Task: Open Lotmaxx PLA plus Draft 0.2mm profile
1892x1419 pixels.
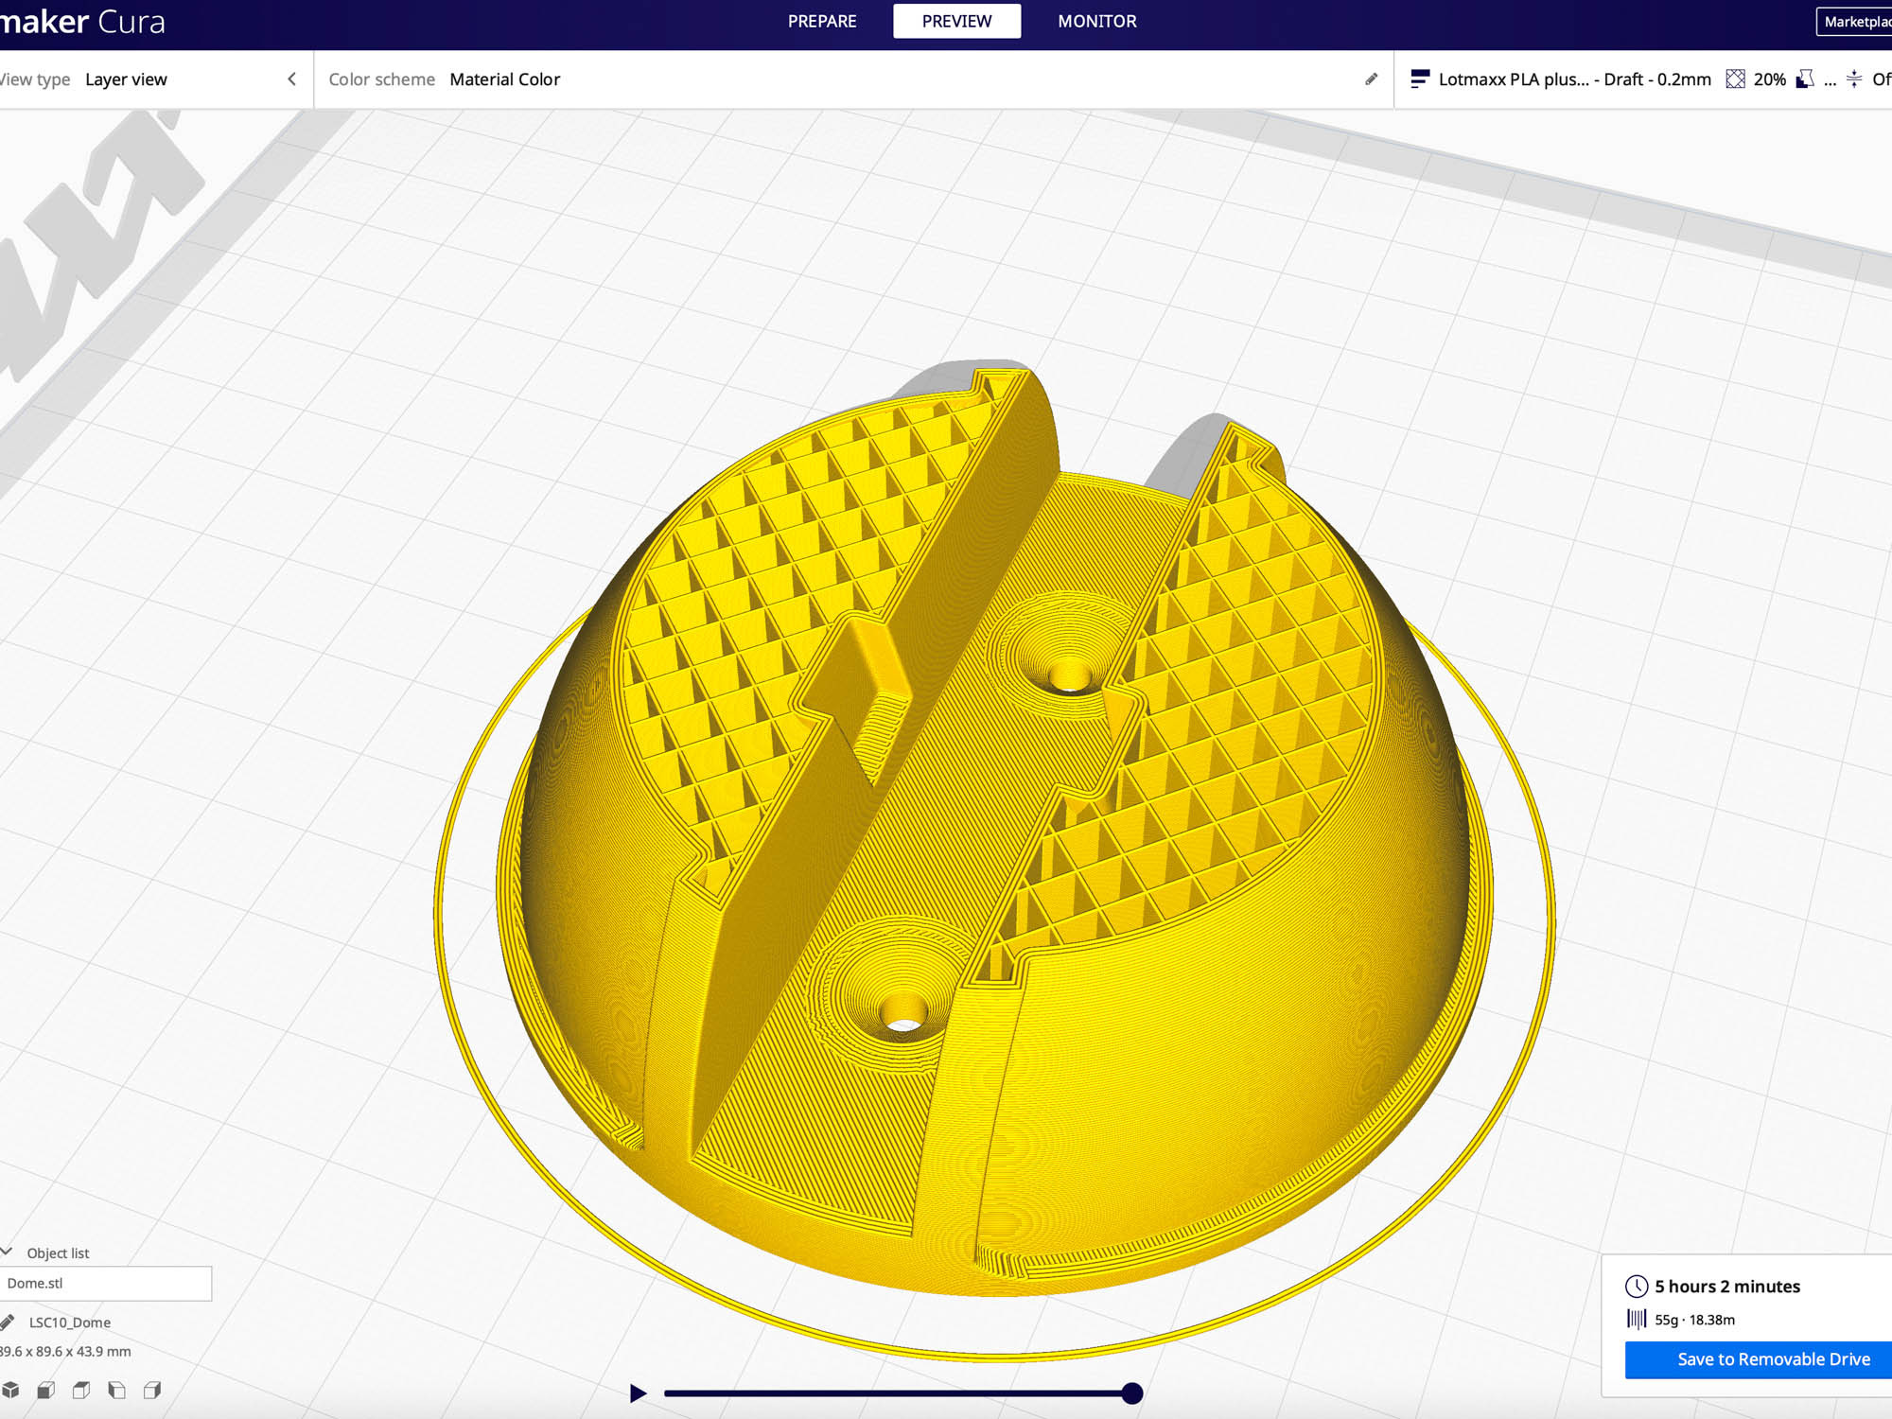Action: pyautogui.click(x=1574, y=79)
